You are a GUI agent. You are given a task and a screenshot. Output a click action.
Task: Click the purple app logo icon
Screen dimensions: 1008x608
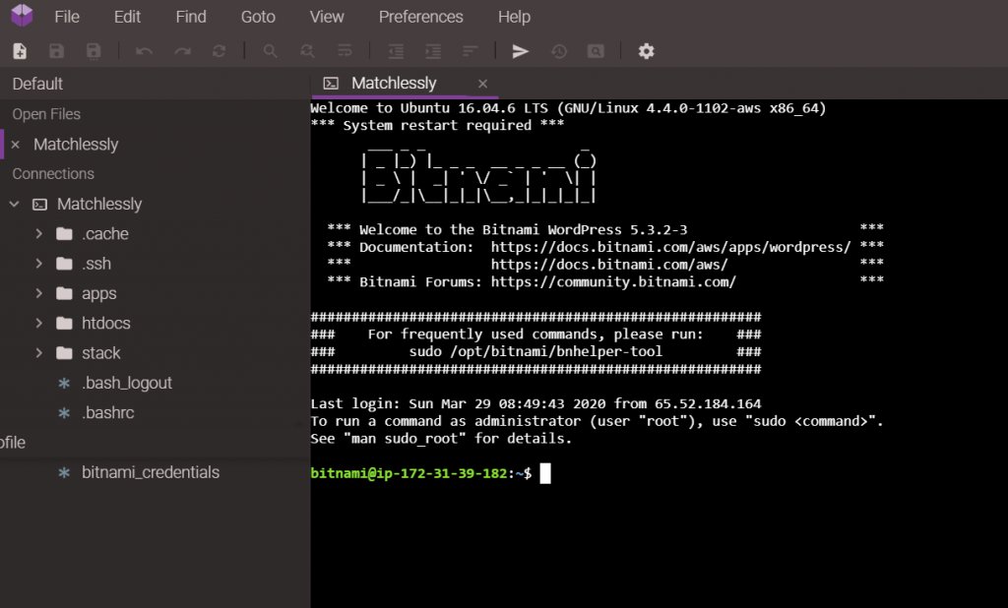point(22,16)
